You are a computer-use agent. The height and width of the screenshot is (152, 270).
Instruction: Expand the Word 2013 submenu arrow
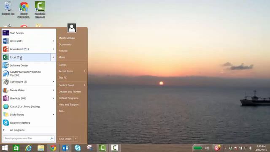[x=53, y=41]
